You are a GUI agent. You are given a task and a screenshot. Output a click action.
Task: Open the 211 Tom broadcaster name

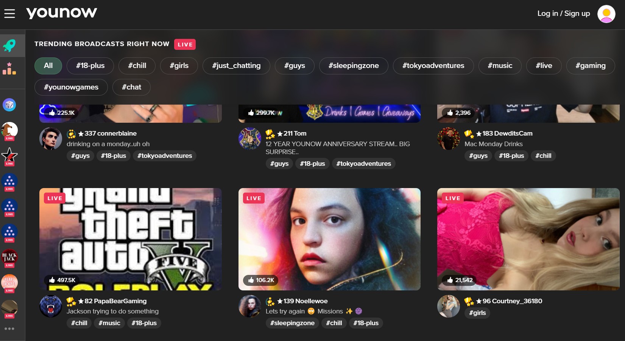click(292, 133)
